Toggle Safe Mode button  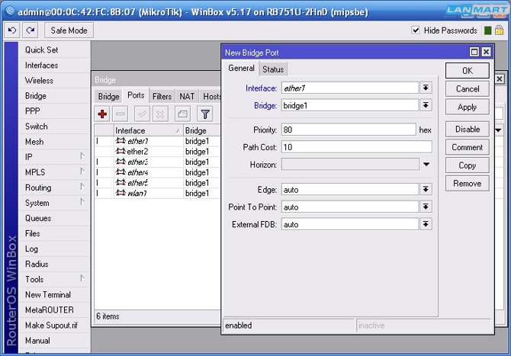point(69,30)
